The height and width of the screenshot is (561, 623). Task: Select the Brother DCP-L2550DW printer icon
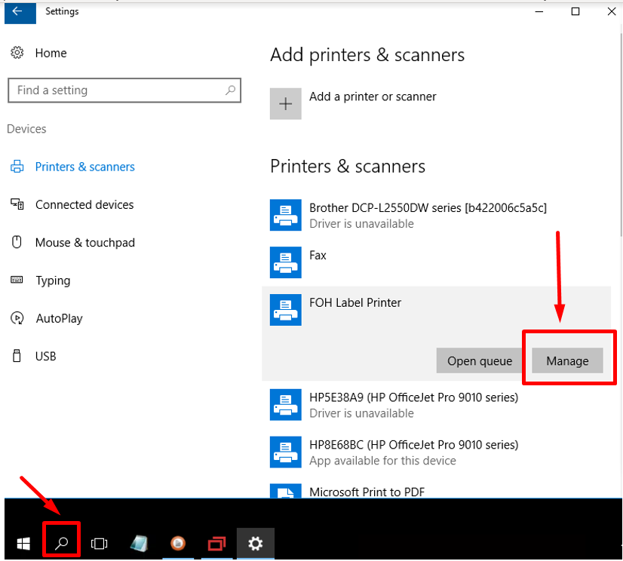pos(286,215)
